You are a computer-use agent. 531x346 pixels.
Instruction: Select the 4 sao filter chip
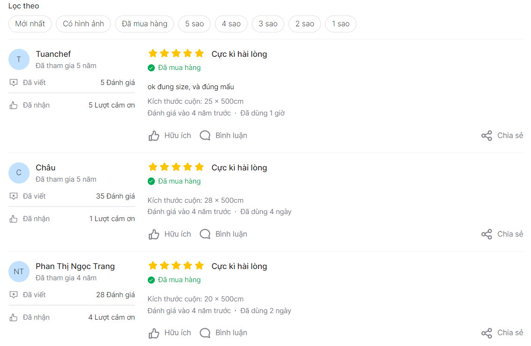click(231, 24)
